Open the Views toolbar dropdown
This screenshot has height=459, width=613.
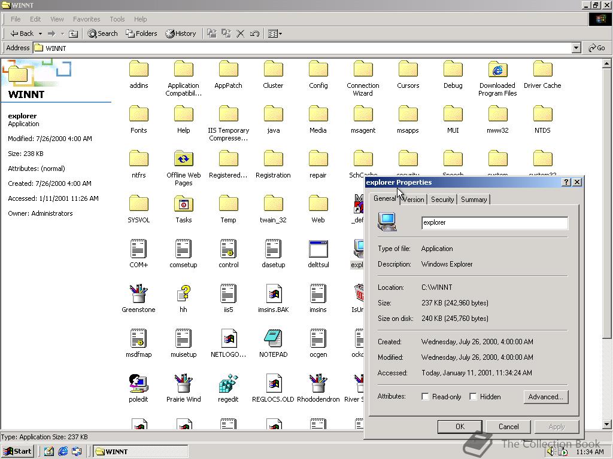pos(280,33)
